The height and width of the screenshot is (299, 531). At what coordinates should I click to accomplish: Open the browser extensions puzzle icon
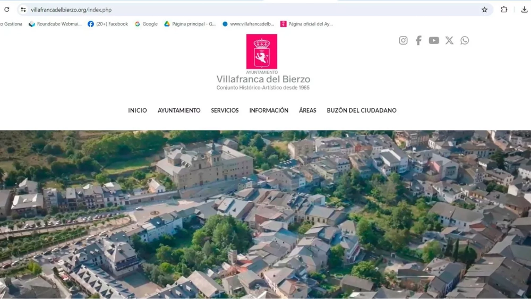tap(504, 10)
